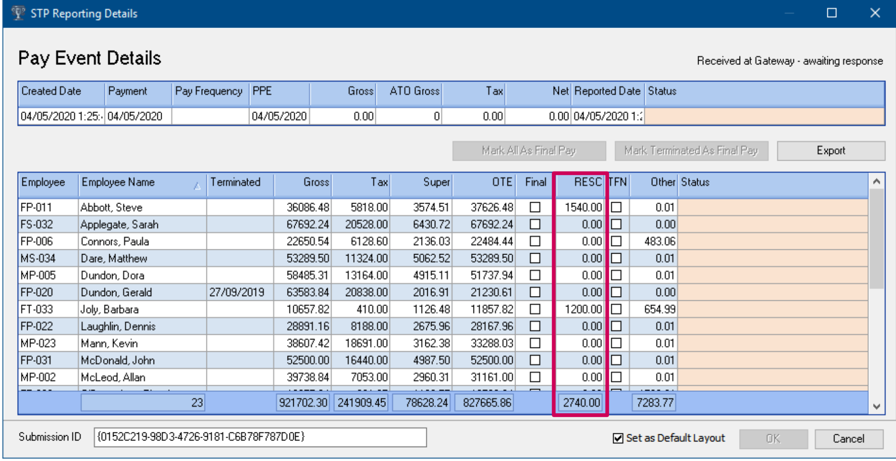This screenshot has width=896, height=461.
Task: Click the OTE column header
Action: (484, 185)
